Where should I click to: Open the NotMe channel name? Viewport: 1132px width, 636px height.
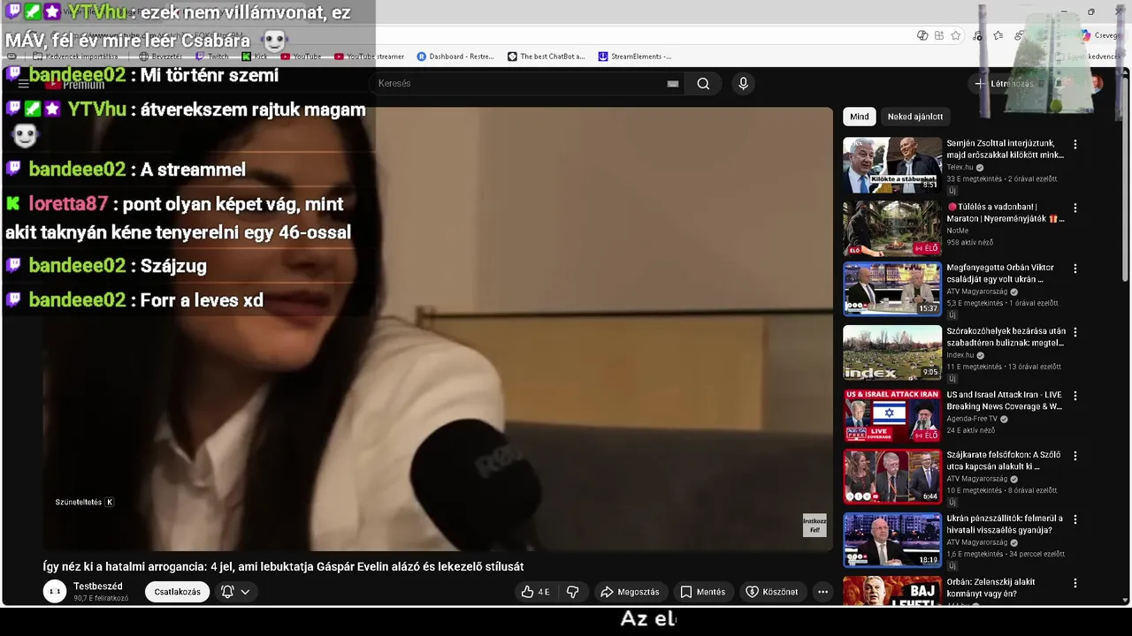pyautogui.click(x=957, y=231)
